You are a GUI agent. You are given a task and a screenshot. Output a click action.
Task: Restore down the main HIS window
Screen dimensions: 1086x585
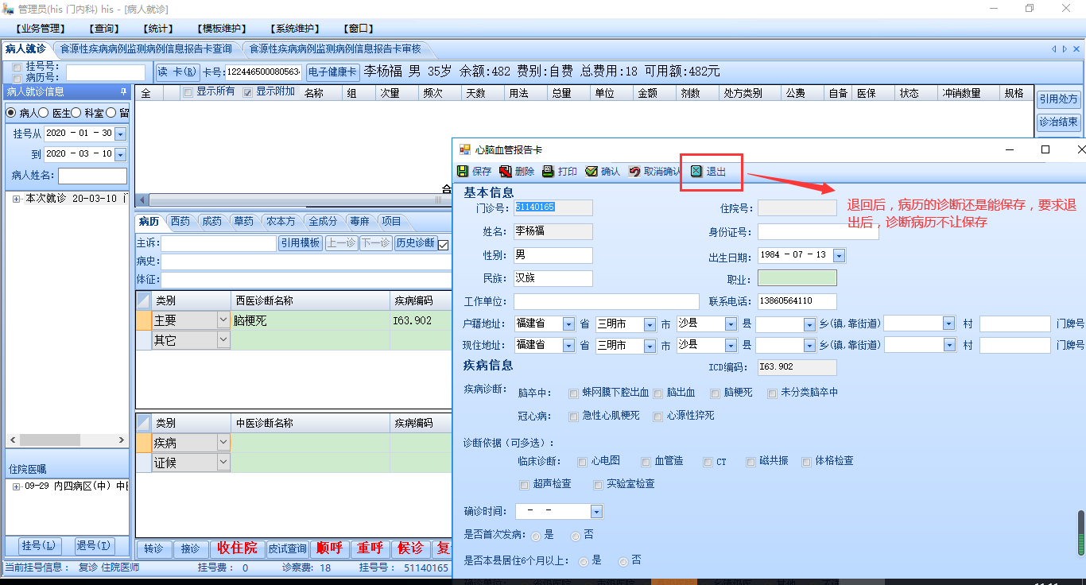(x=1030, y=8)
